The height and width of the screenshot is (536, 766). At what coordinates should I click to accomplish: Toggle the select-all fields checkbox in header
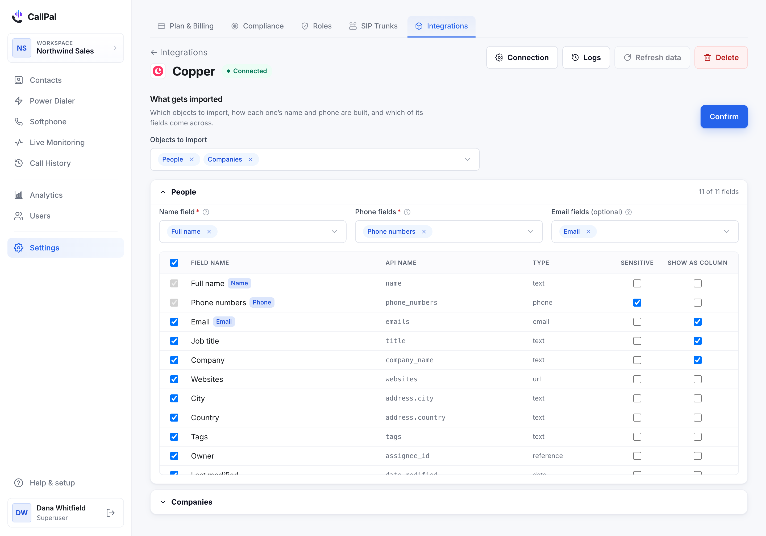tap(174, 263)
